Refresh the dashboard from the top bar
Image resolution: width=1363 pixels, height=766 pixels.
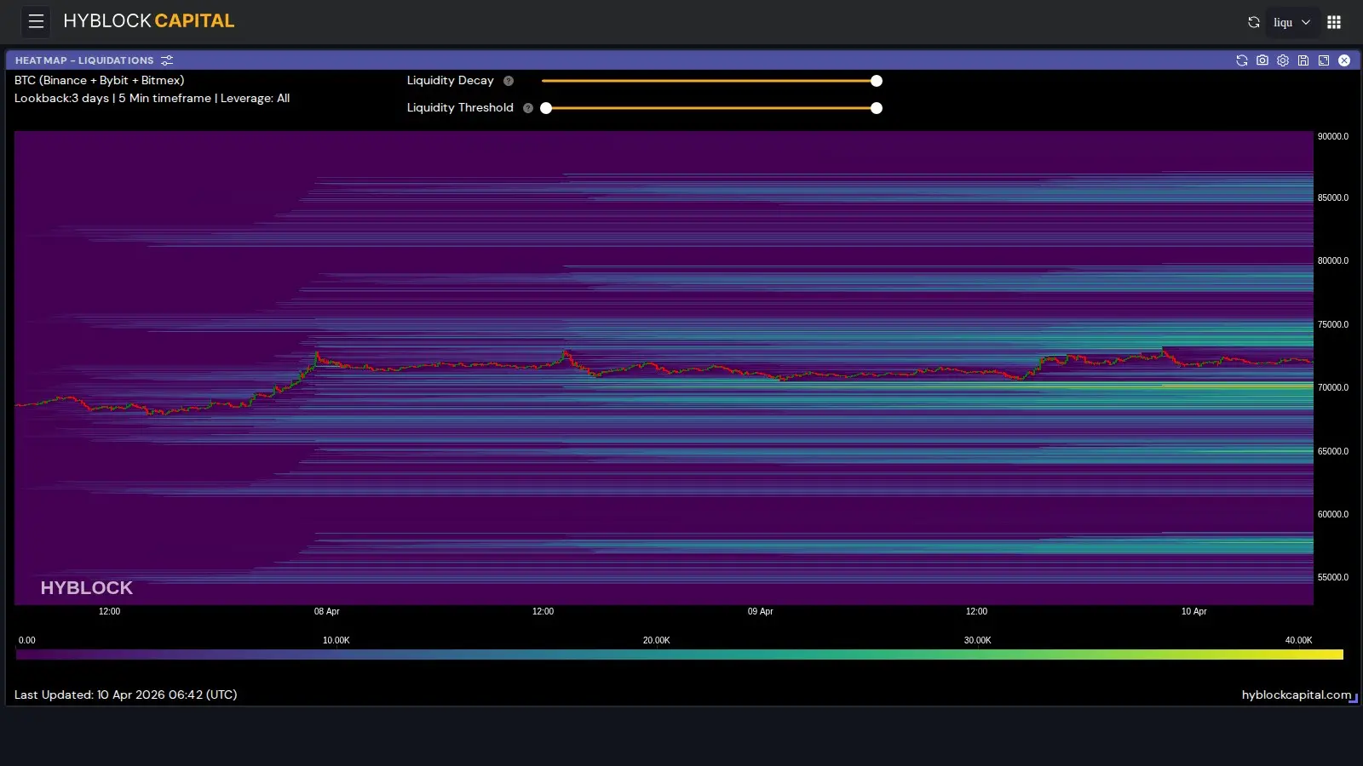1253,22
